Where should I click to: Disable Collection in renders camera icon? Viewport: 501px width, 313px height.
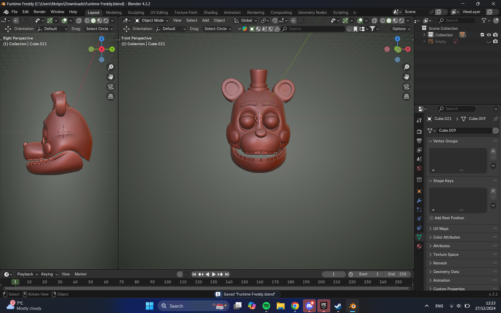coord(496,35)
